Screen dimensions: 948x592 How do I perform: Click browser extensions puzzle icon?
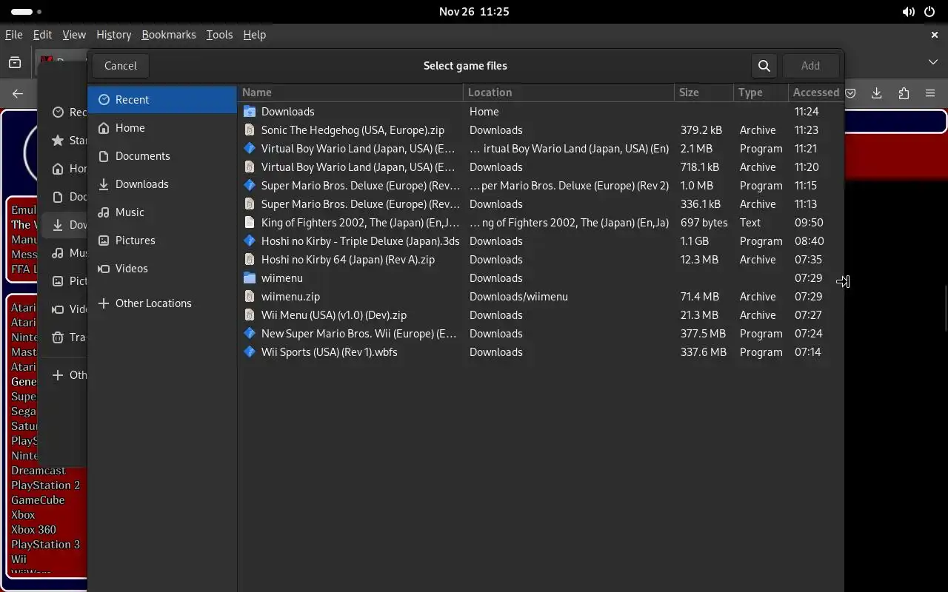pyautogui.click(x=904, y=93)
